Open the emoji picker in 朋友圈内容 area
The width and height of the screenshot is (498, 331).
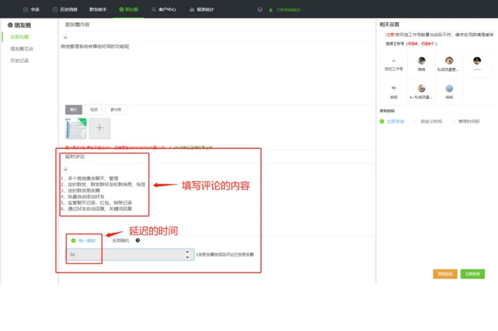coord(65,37)
